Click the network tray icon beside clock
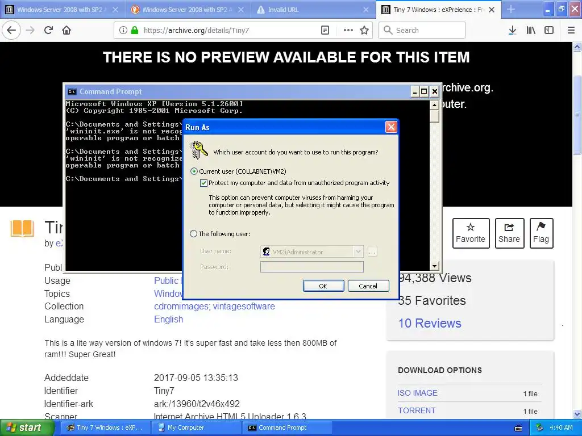 [539, 427]
